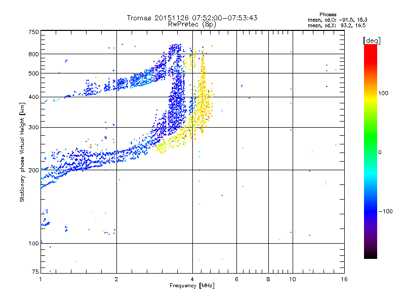Click the 2 tick on the frequency axis
Viewport: 405px width, 304px height.
point(116,279)
